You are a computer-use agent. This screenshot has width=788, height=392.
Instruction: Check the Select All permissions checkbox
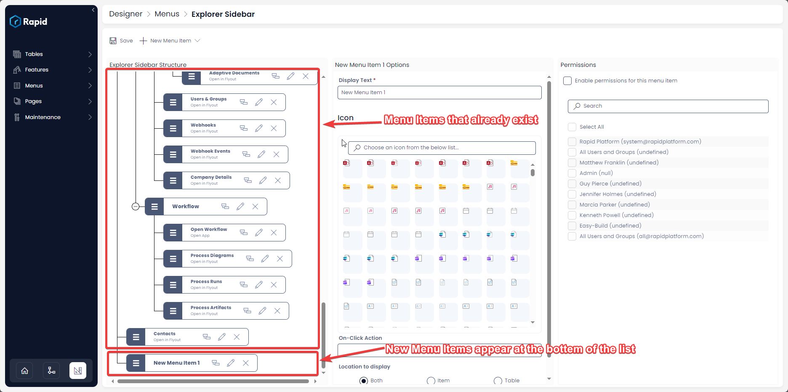tap(572, 127)
